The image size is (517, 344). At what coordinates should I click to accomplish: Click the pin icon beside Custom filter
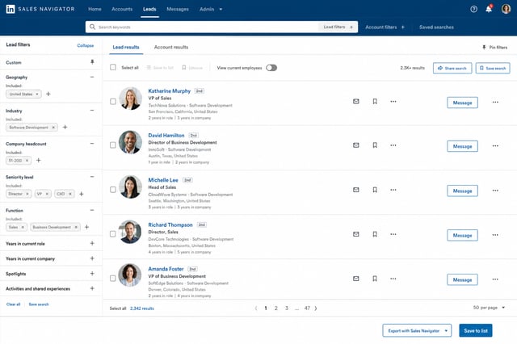point(92,62)
